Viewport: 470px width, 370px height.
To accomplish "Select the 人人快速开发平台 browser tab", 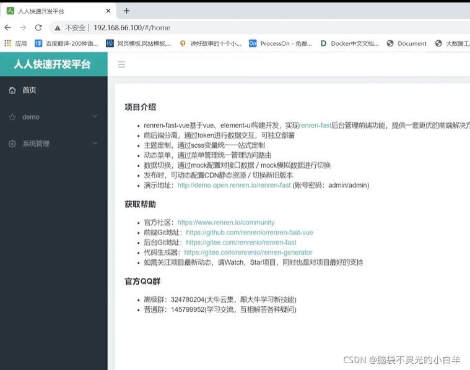I will coord(58,11).
